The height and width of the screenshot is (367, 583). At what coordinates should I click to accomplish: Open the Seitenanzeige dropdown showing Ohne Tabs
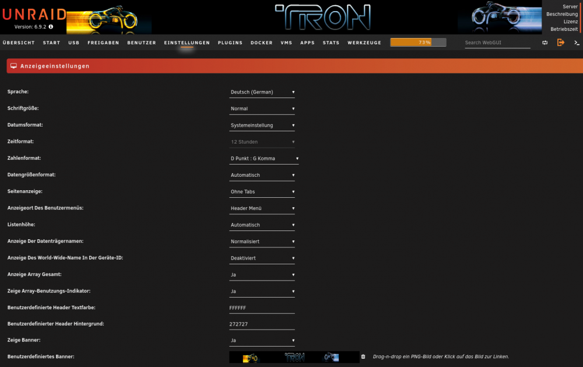click(x=262, y=192)
